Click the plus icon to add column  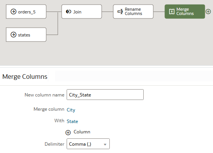pyautogui.click(x=68, y=133)
